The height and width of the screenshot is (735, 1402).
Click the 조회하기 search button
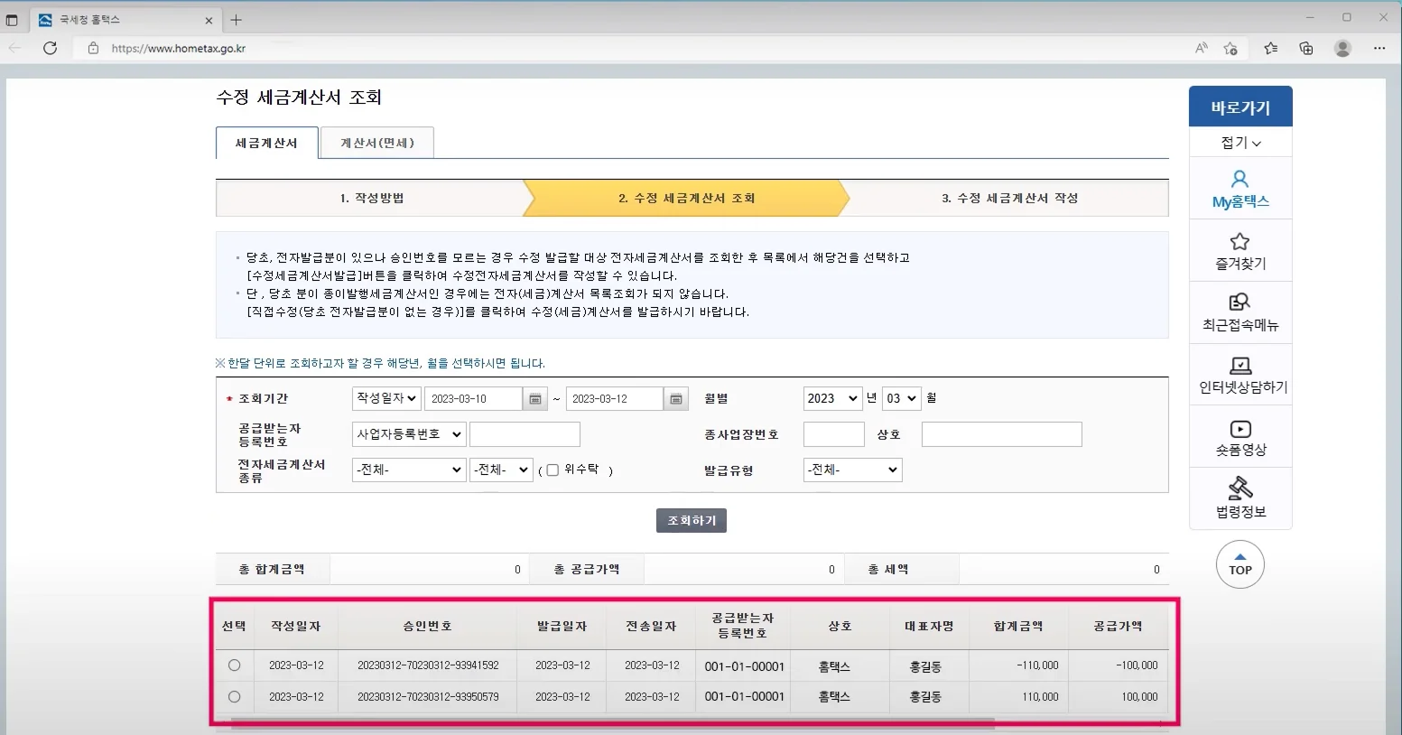pyautogui.click(x=691, y=520)
